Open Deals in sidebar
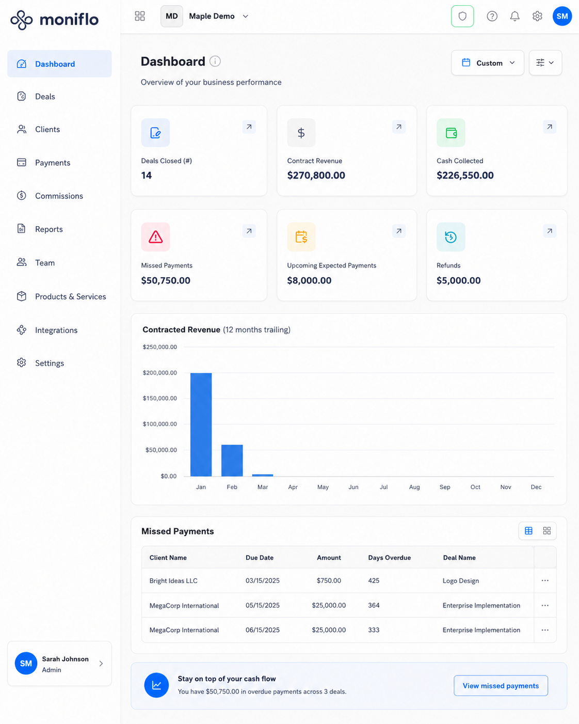 tap(59, 97)
